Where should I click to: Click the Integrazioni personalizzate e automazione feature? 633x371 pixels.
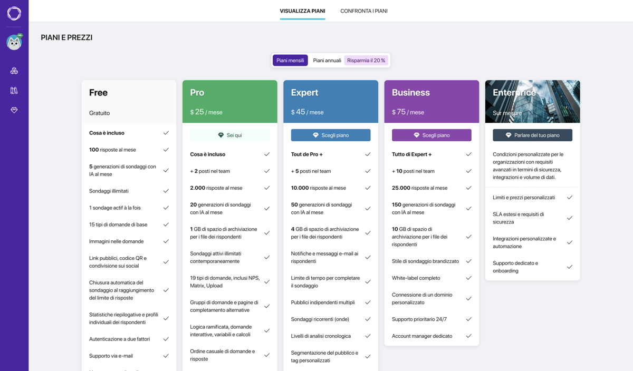[x=524, y=242]
